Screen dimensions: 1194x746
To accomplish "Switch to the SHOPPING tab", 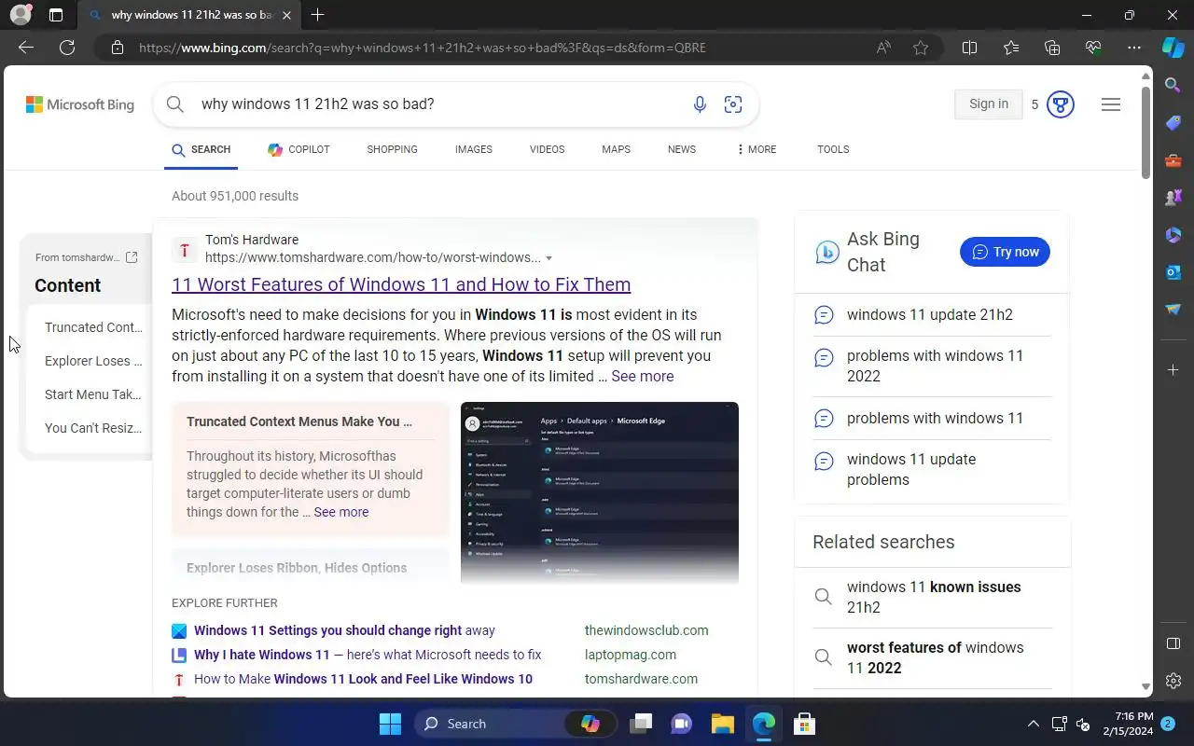I will (392, 149).
